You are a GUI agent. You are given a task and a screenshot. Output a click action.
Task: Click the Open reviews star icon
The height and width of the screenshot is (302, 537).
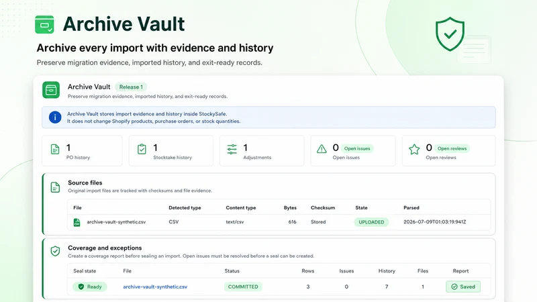coord(414,149)
